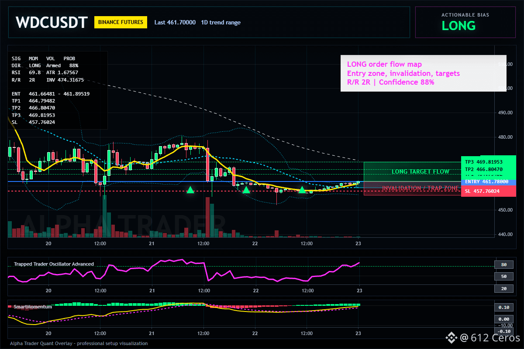The height and width of the screenshot is (349, 524).
Task: Select the green LONG actionable bias indicator
Action: click(x=458, y=26)
